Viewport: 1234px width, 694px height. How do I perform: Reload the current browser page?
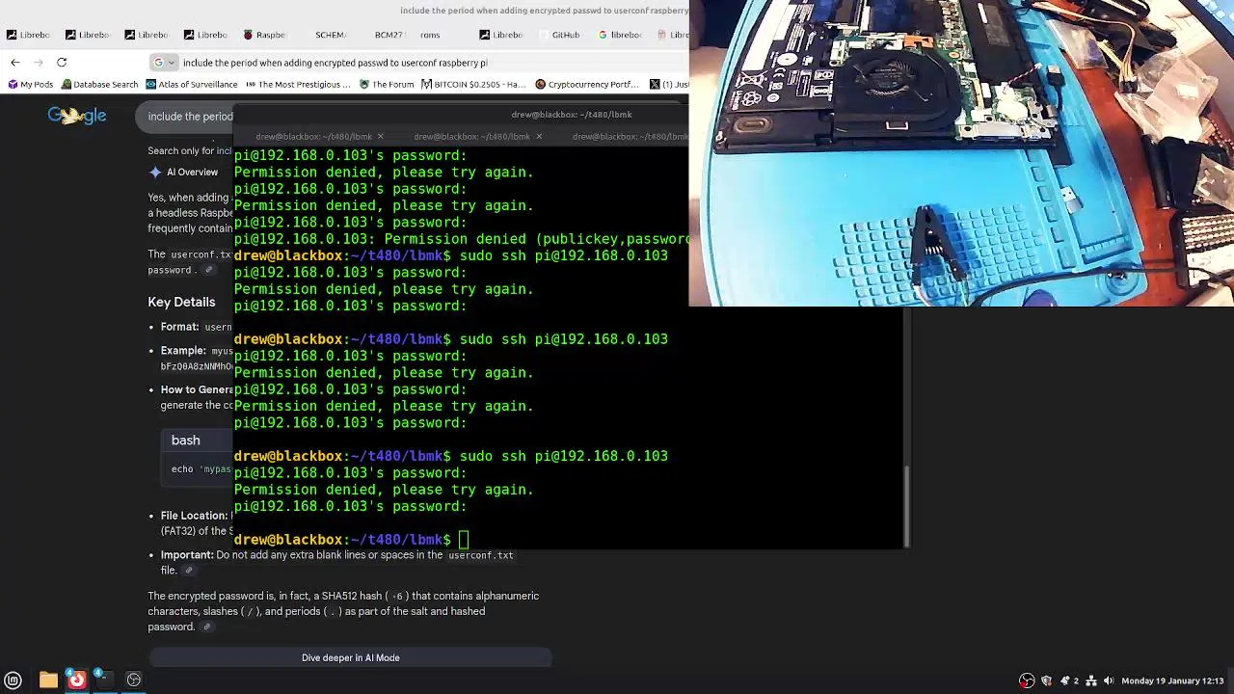point(62,63)
